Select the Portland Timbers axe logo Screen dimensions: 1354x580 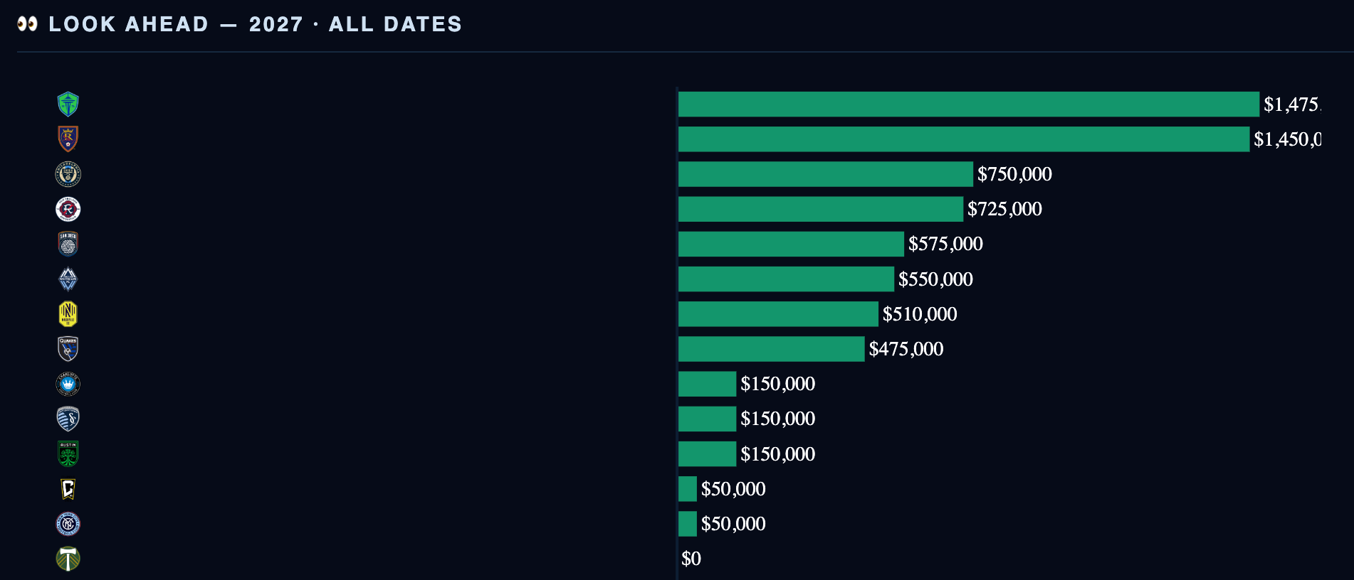[68, 559]
